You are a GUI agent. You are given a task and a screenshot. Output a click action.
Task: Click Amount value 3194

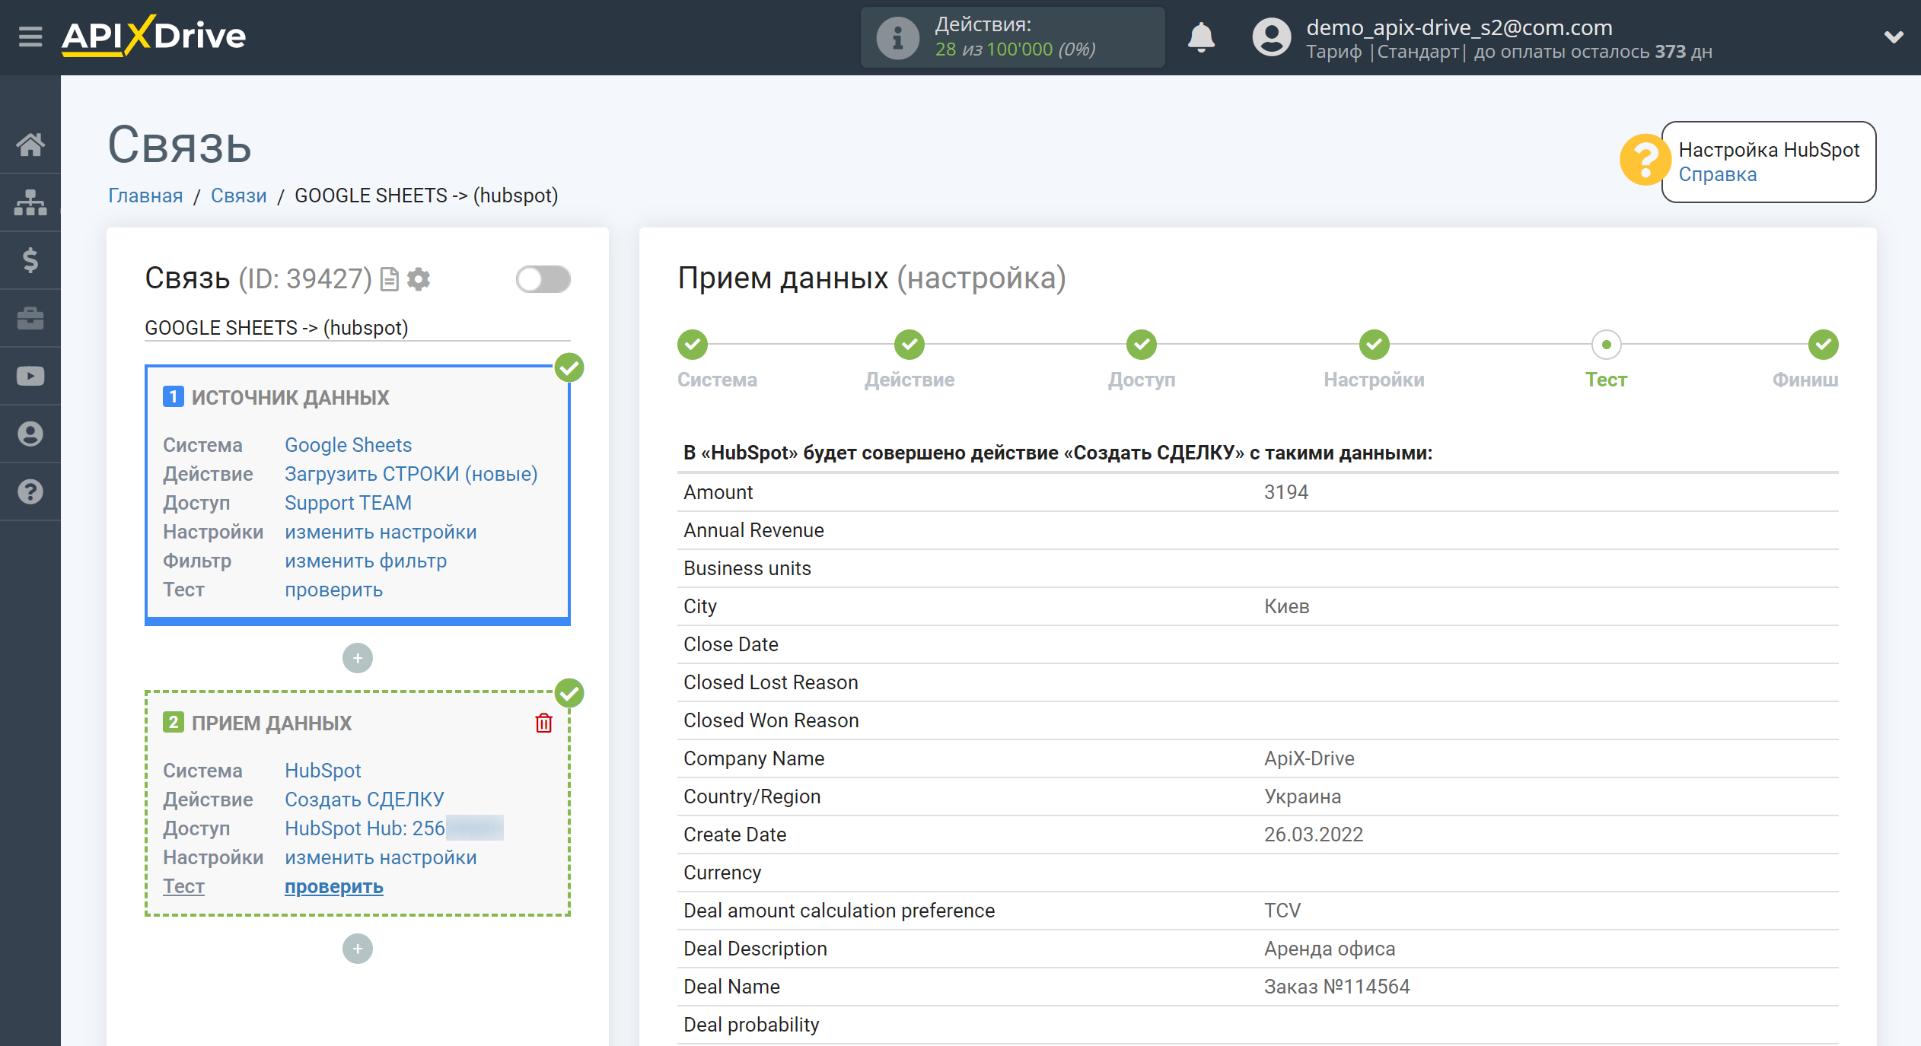[x=1286, y=492]
